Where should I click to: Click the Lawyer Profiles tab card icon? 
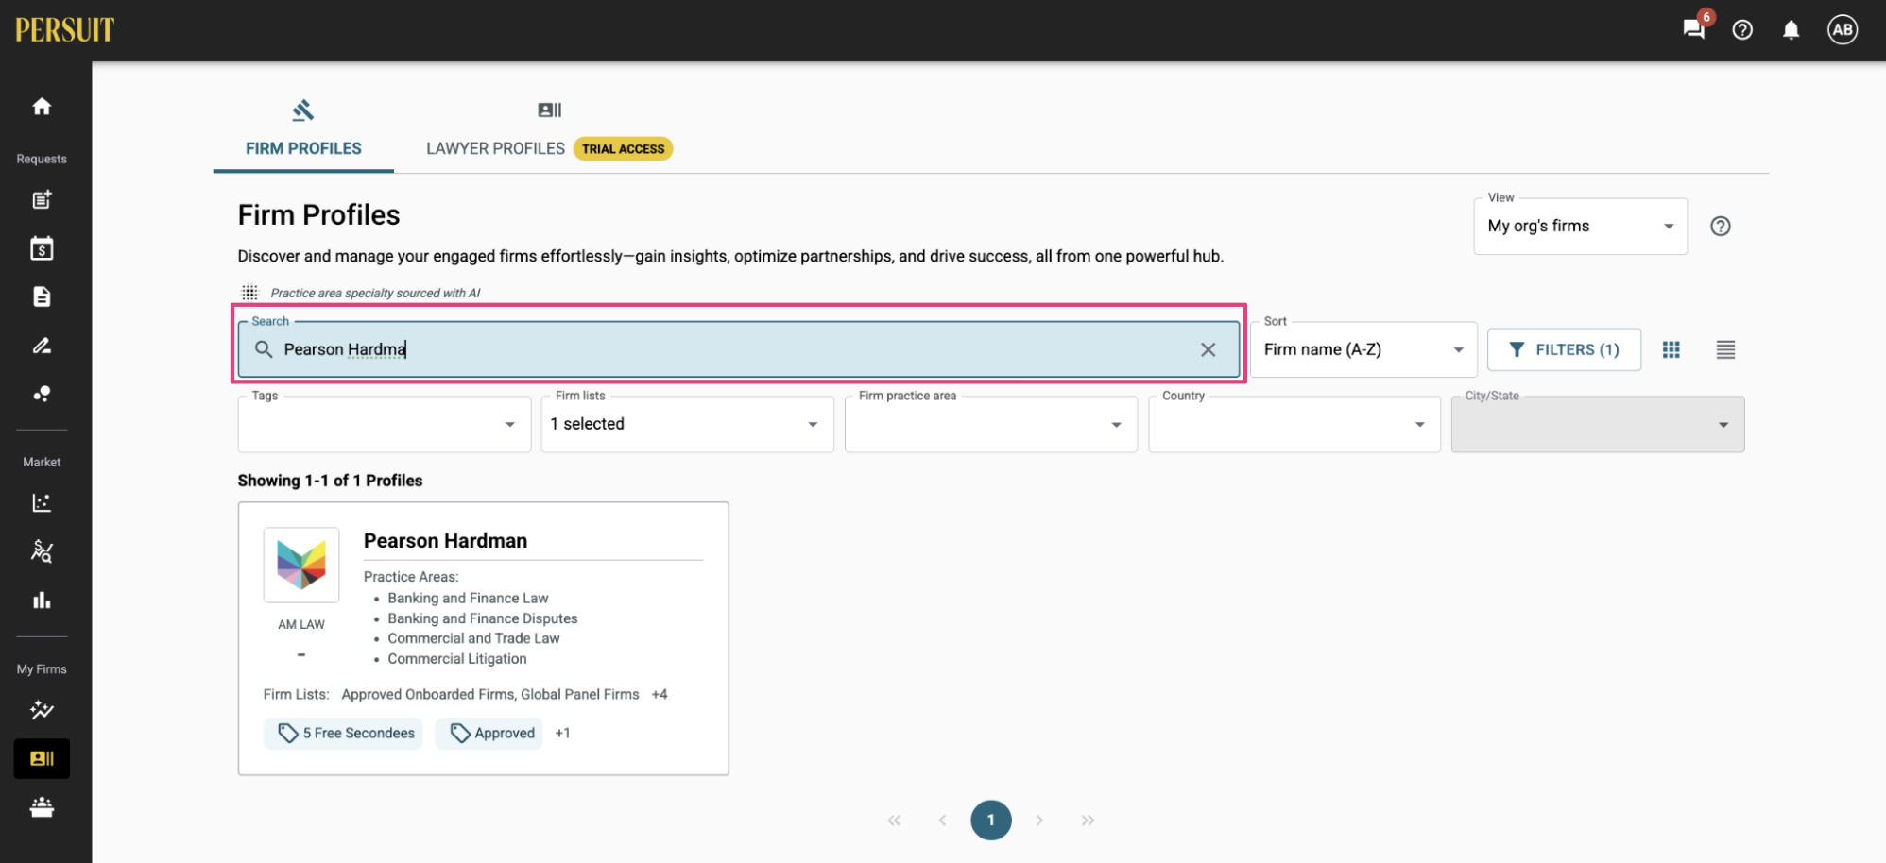550,110
